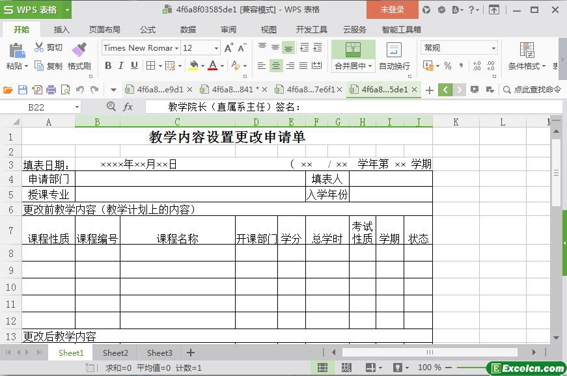Screen dimensions: 567x376
Task: Switch to the Sheet2 tab
Action: 115,353
